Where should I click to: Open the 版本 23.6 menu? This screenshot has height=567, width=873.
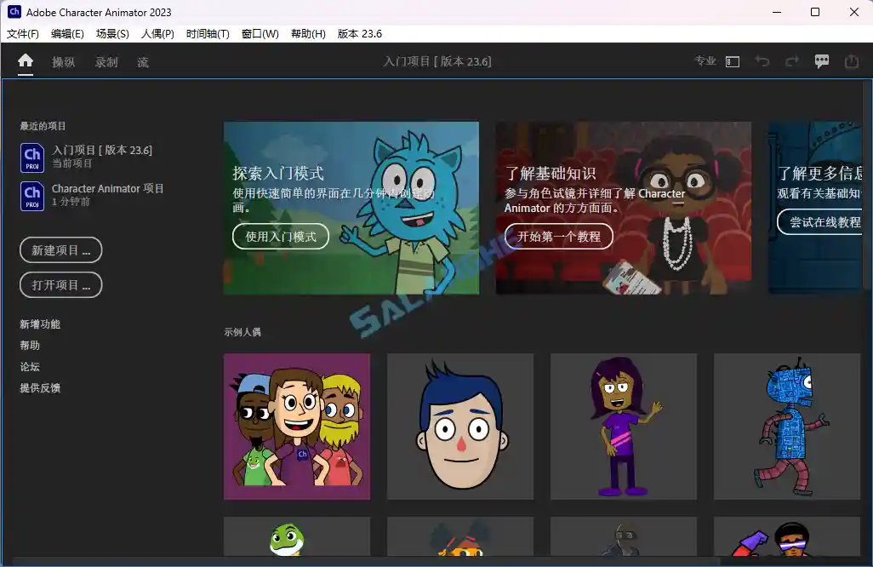tap(360, 34)
